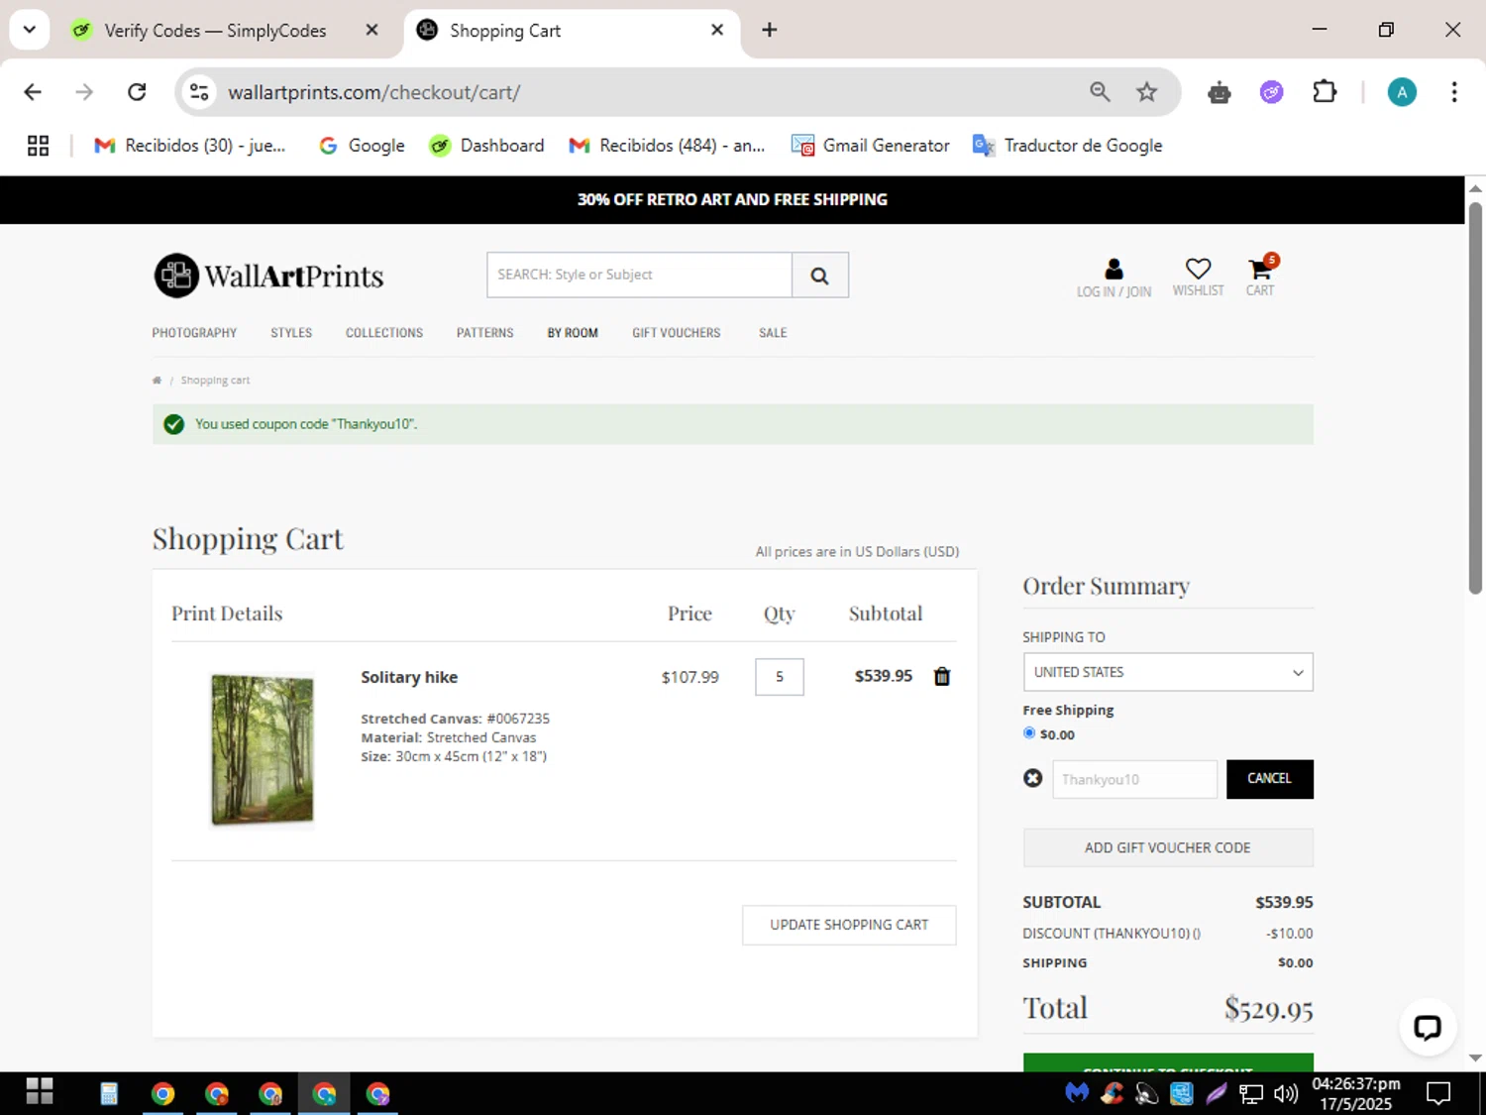Open the Sale menu
Image resolution: width=1486 pixels, height=1115 pixels.
(x=773, y=333)
